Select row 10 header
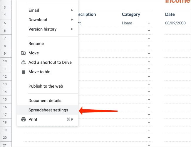Viewport: 191px width, 147px height. pyautogui.click(x=5, y=61)
